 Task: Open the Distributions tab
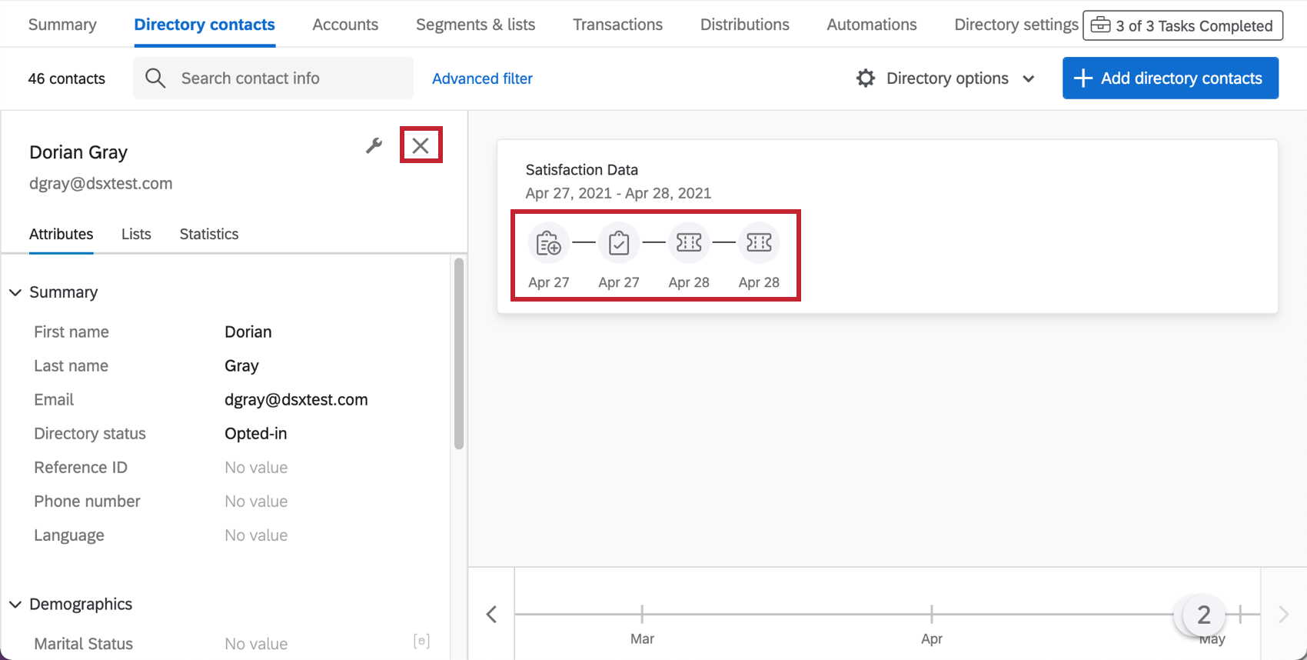click(744, 25)
